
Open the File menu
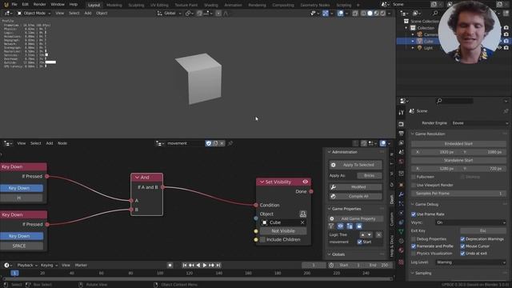pos(14,5)
